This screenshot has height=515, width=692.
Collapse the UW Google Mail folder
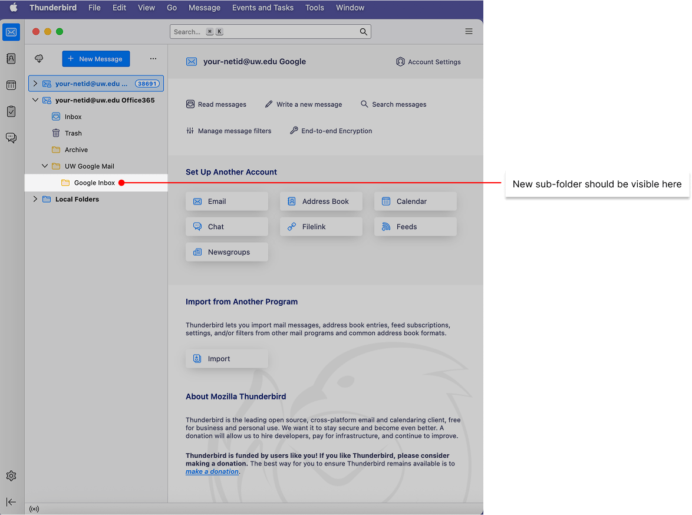44,166
